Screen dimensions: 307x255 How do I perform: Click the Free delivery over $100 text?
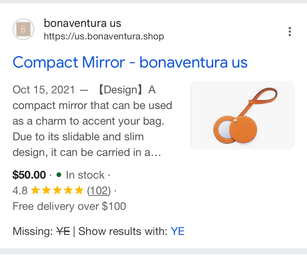(69, 206)
